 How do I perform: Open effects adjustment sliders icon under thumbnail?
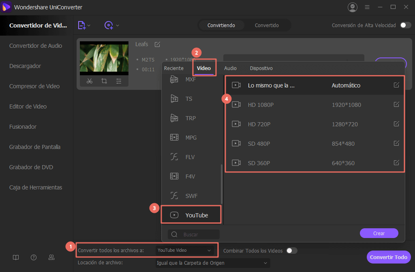119,81
